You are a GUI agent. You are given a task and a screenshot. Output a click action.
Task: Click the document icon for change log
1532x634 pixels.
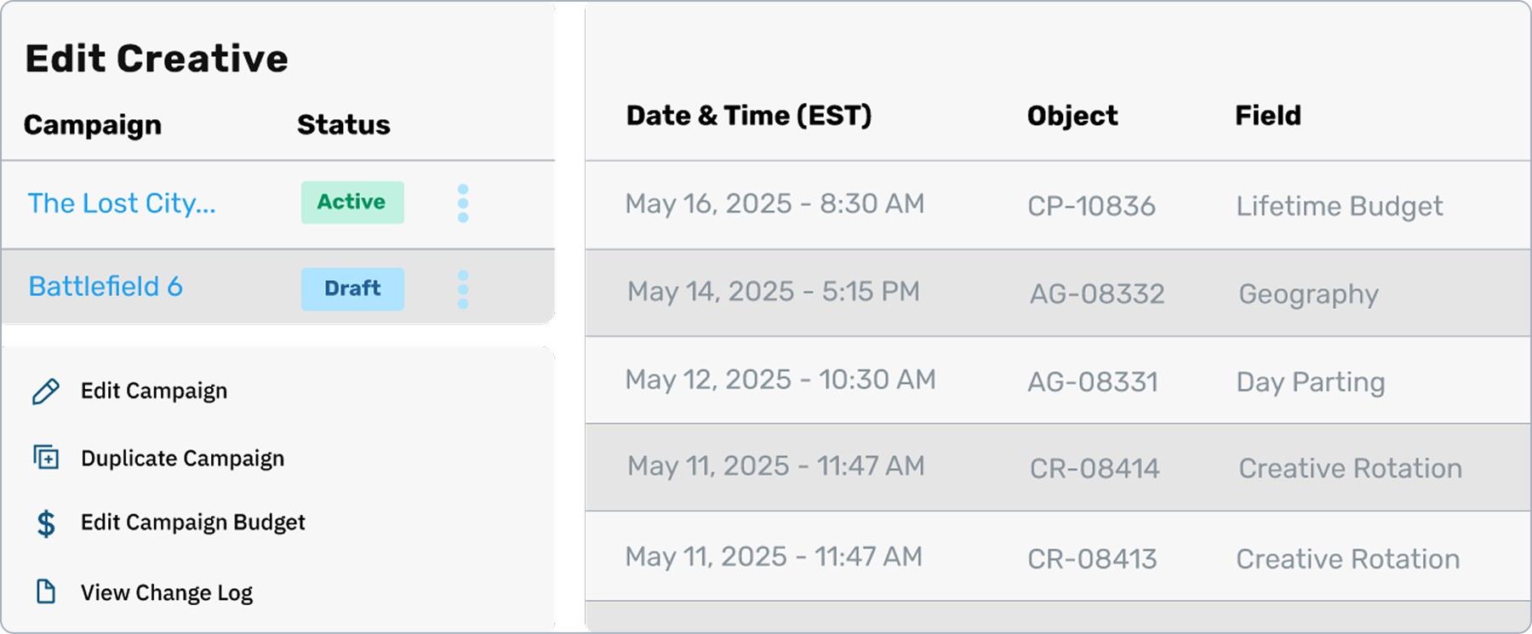coord(46,591)
